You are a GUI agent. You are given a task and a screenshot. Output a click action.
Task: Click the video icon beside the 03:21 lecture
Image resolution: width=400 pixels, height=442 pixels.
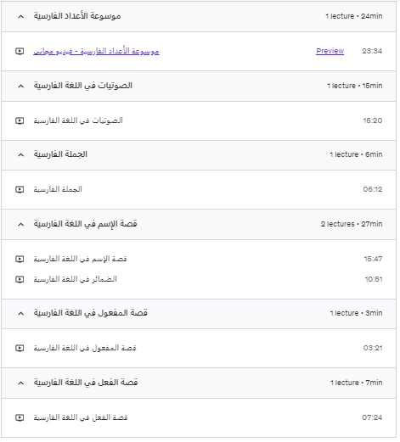tap(20, 348)
